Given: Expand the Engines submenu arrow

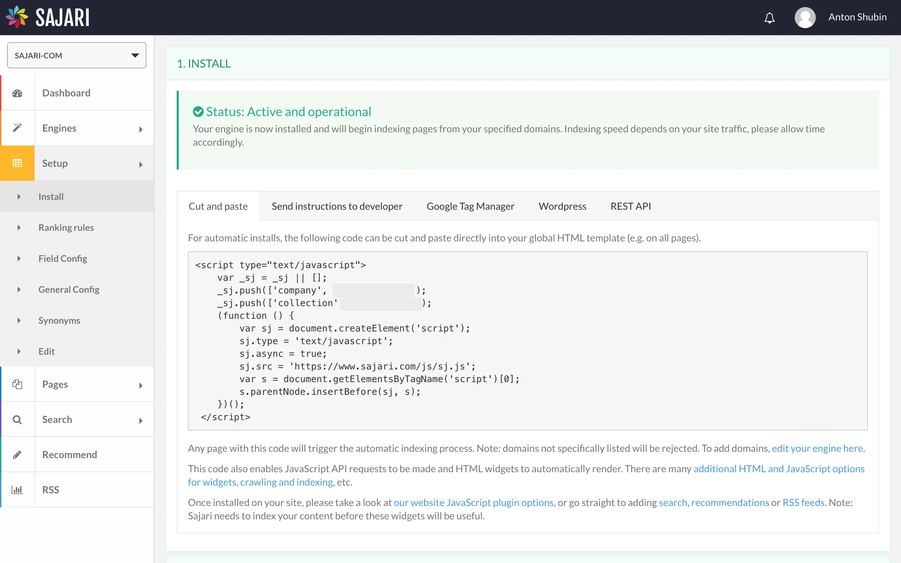Looking at the screenshot, I should [x=141, y=129].
